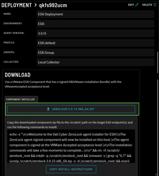Click the install commands text box

point(71,146)
